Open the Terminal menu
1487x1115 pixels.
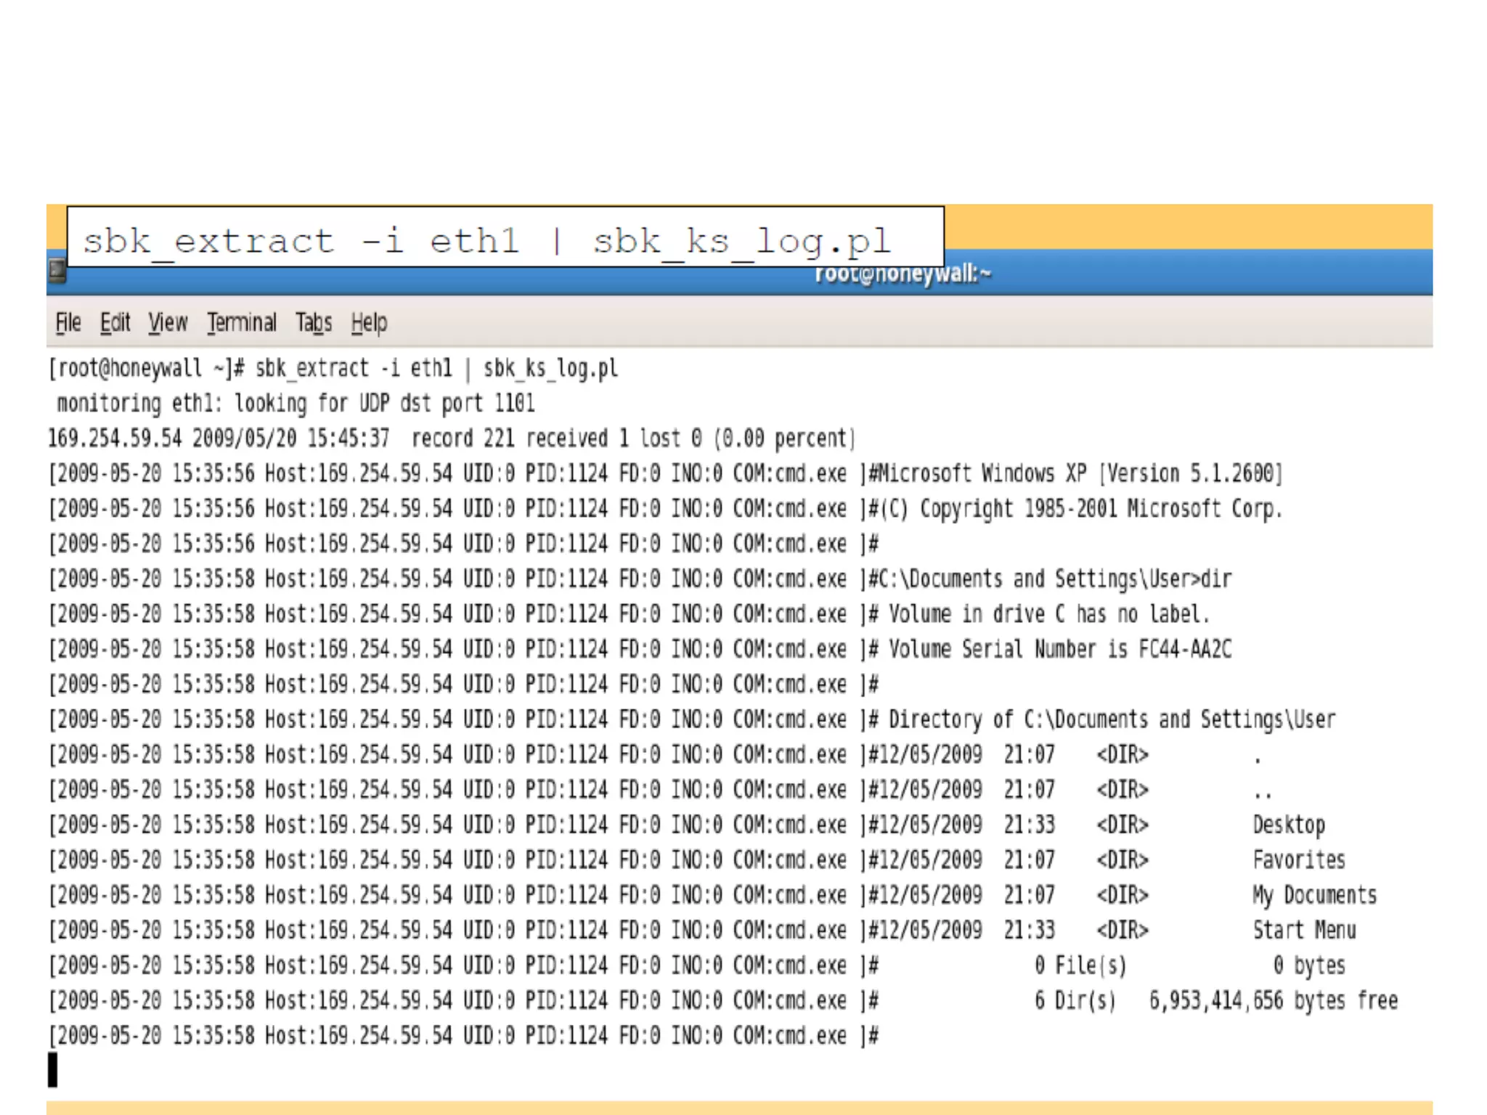coord(242,322)
